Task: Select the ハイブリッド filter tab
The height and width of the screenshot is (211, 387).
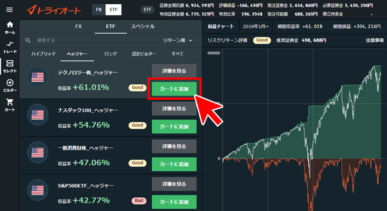Action: [44, 54]
